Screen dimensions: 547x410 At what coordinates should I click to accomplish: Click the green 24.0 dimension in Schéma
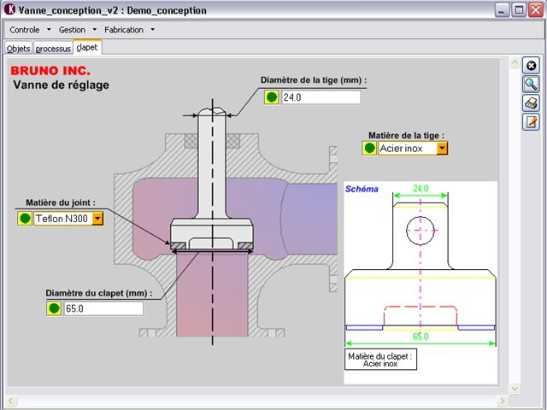pyautogui.click(x=421, y=188)
